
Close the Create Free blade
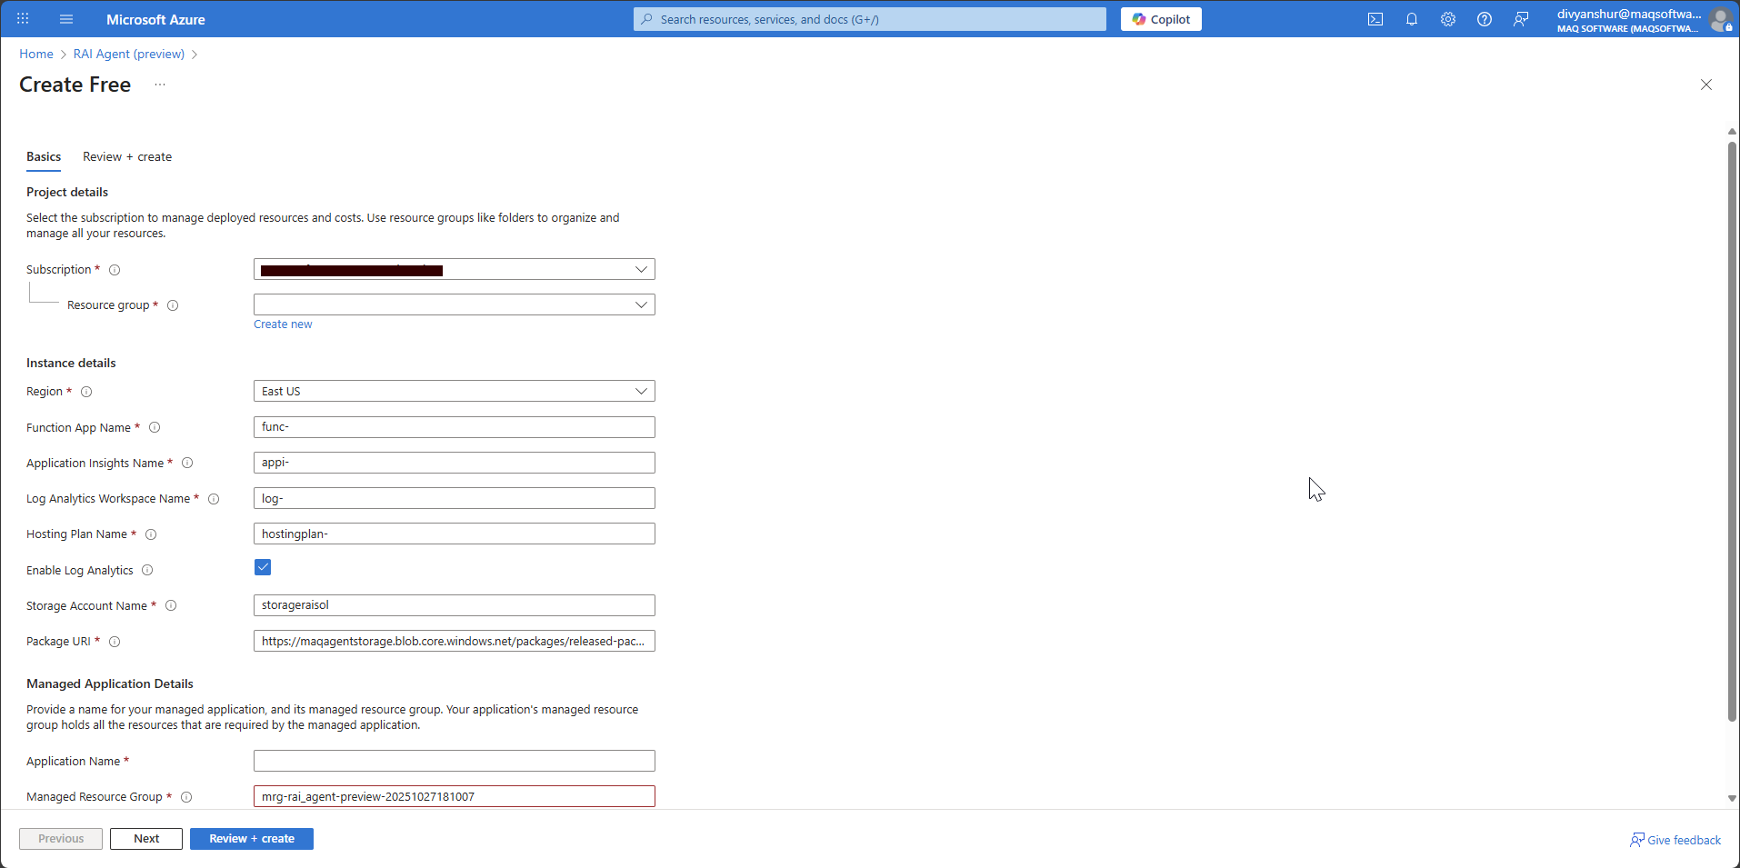click(x=1706, y=85)
